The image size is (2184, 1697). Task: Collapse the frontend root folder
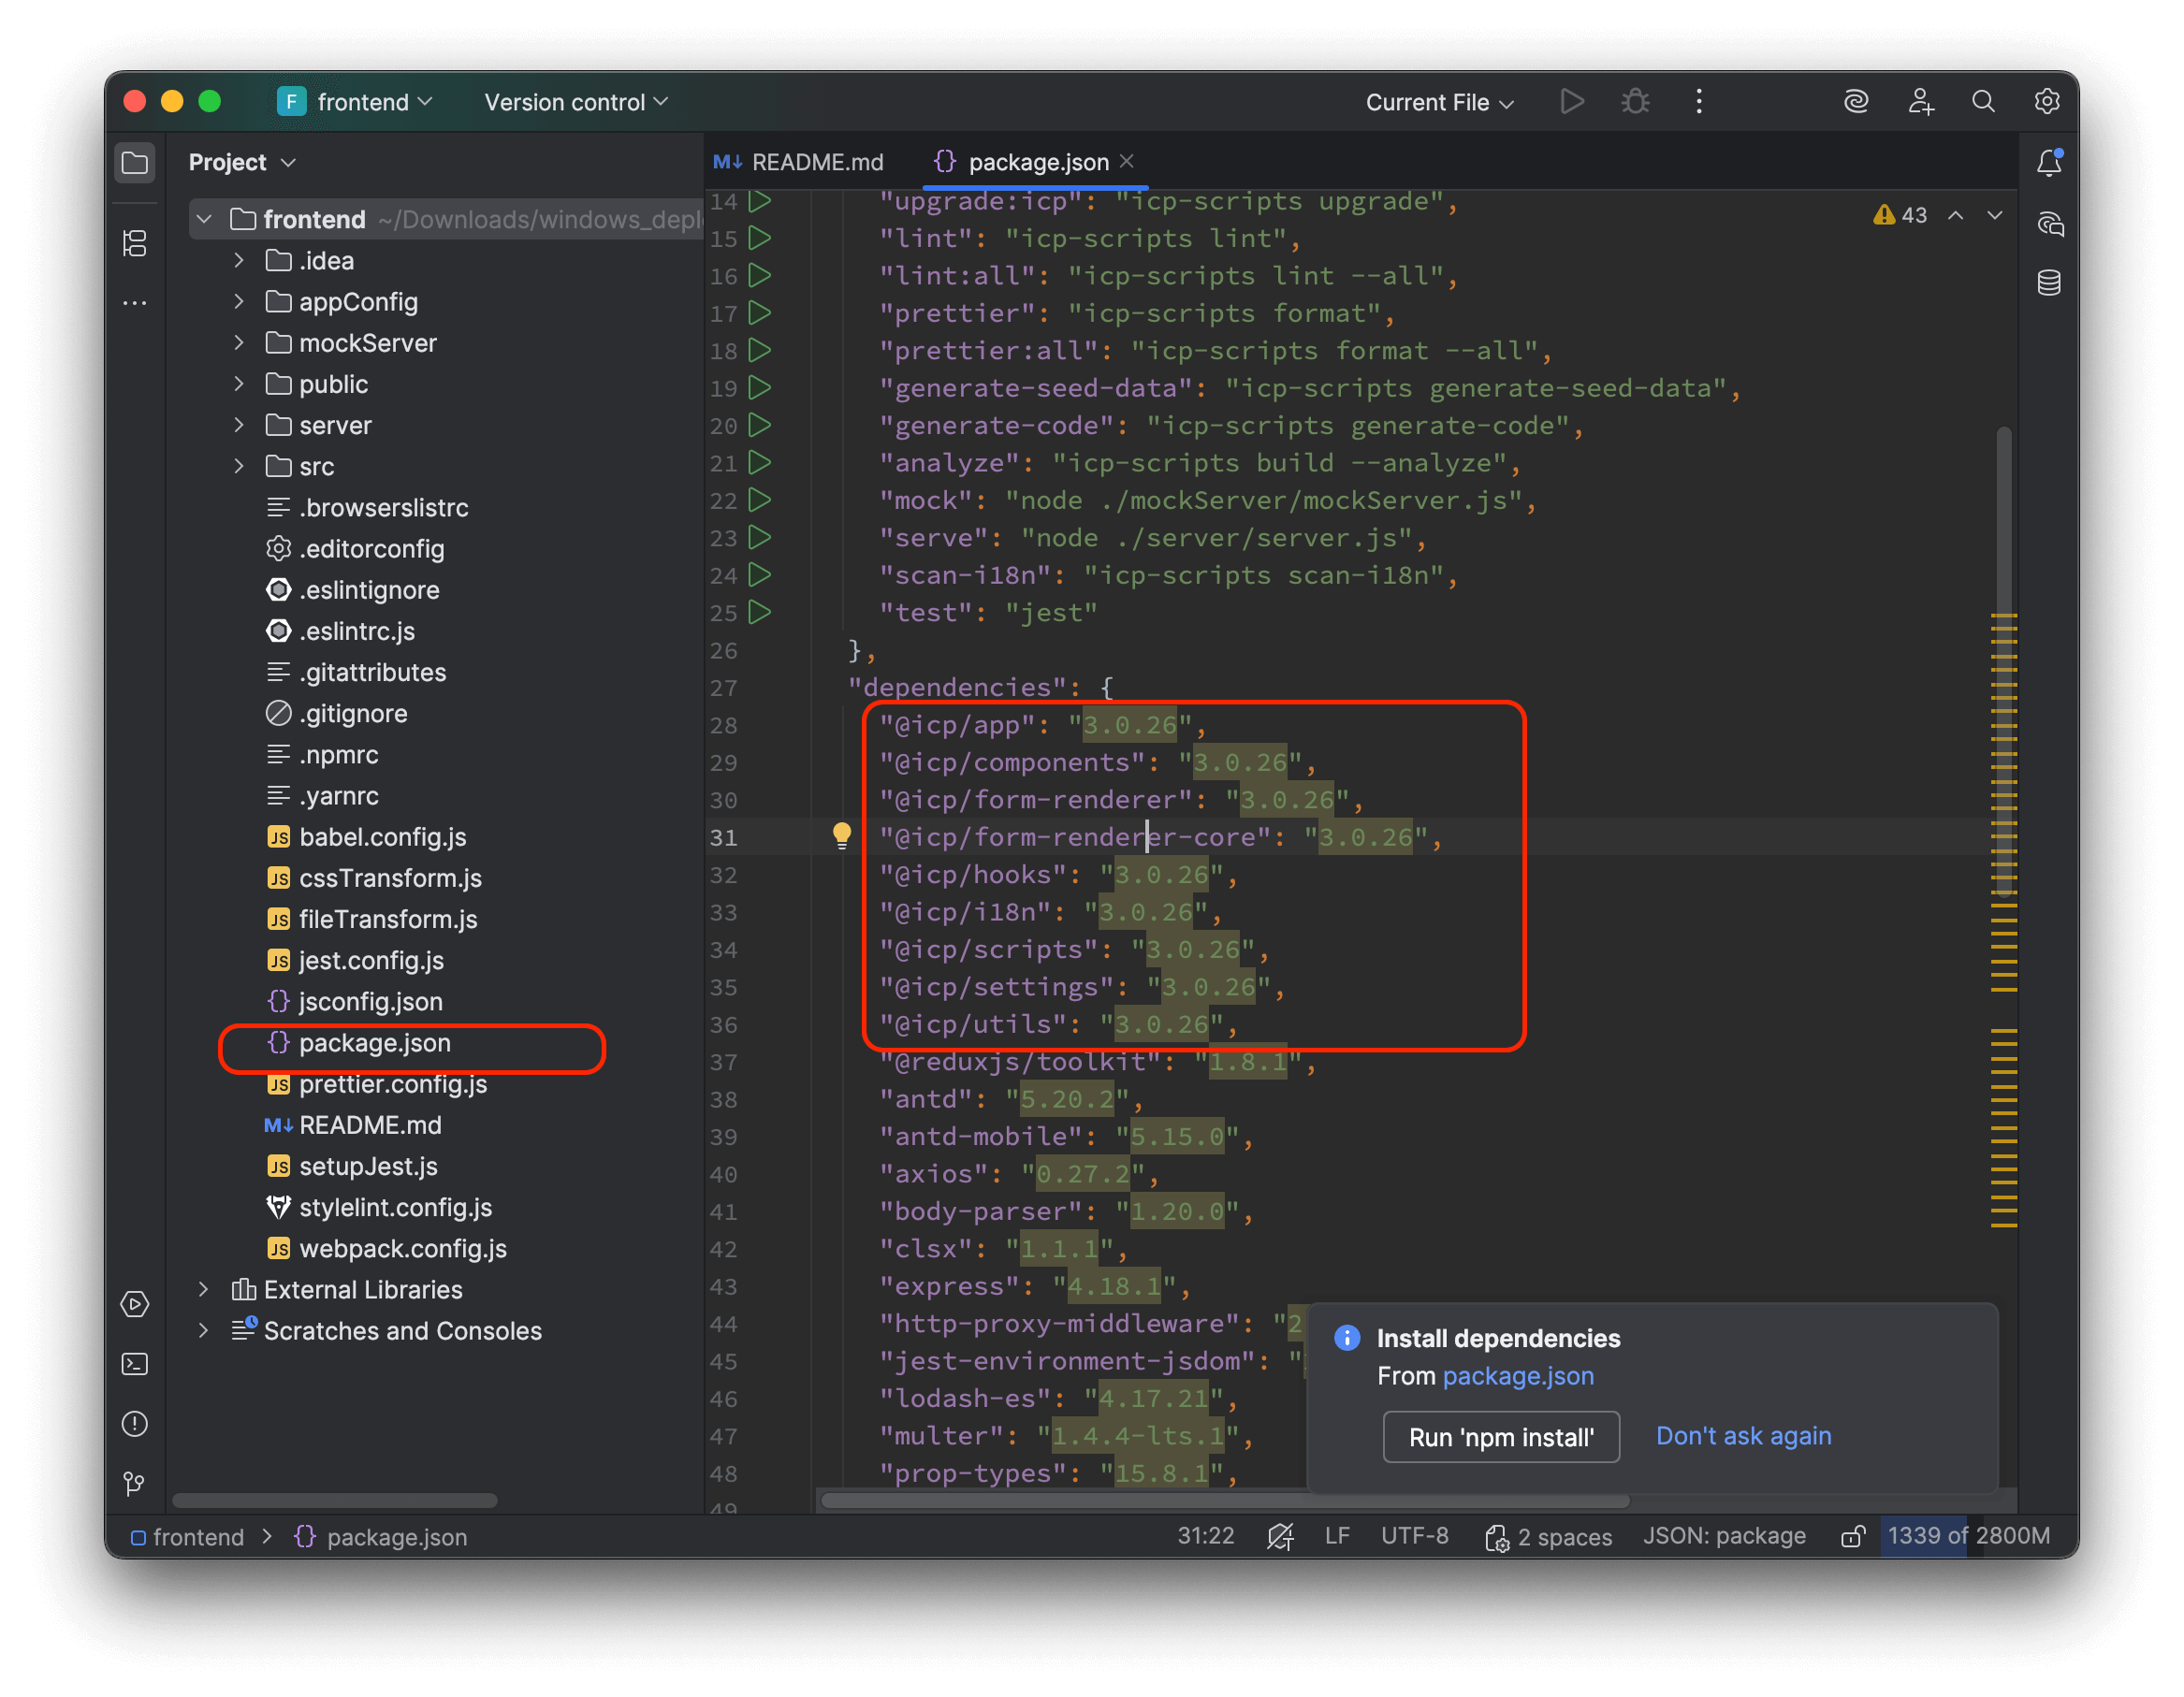click(x=204, y=219)
